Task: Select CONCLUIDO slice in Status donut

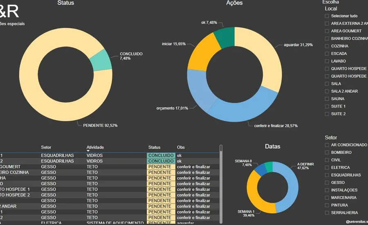Action: (102, 61)
